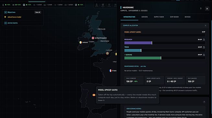212x118 pixels.
Task: Switch to the Infrastructure tab
Action: 129,17
